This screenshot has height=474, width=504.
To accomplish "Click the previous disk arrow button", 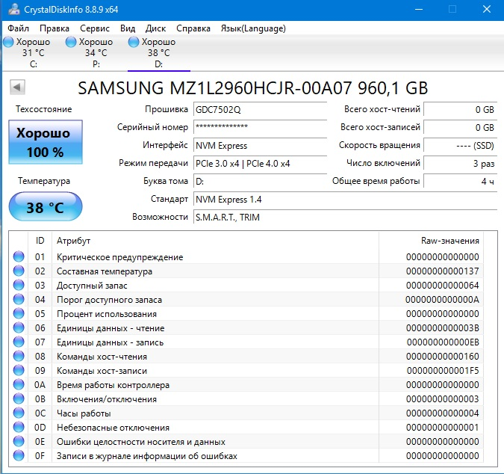I will [x=17, y=87].
